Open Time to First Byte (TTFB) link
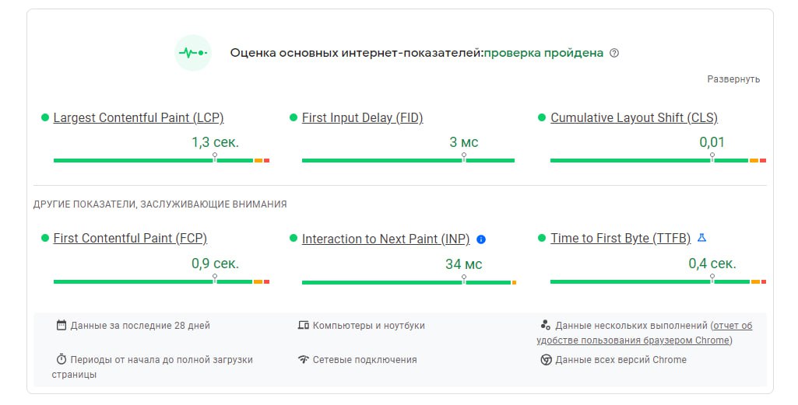798x405 pixels. (x=620, y=239)
